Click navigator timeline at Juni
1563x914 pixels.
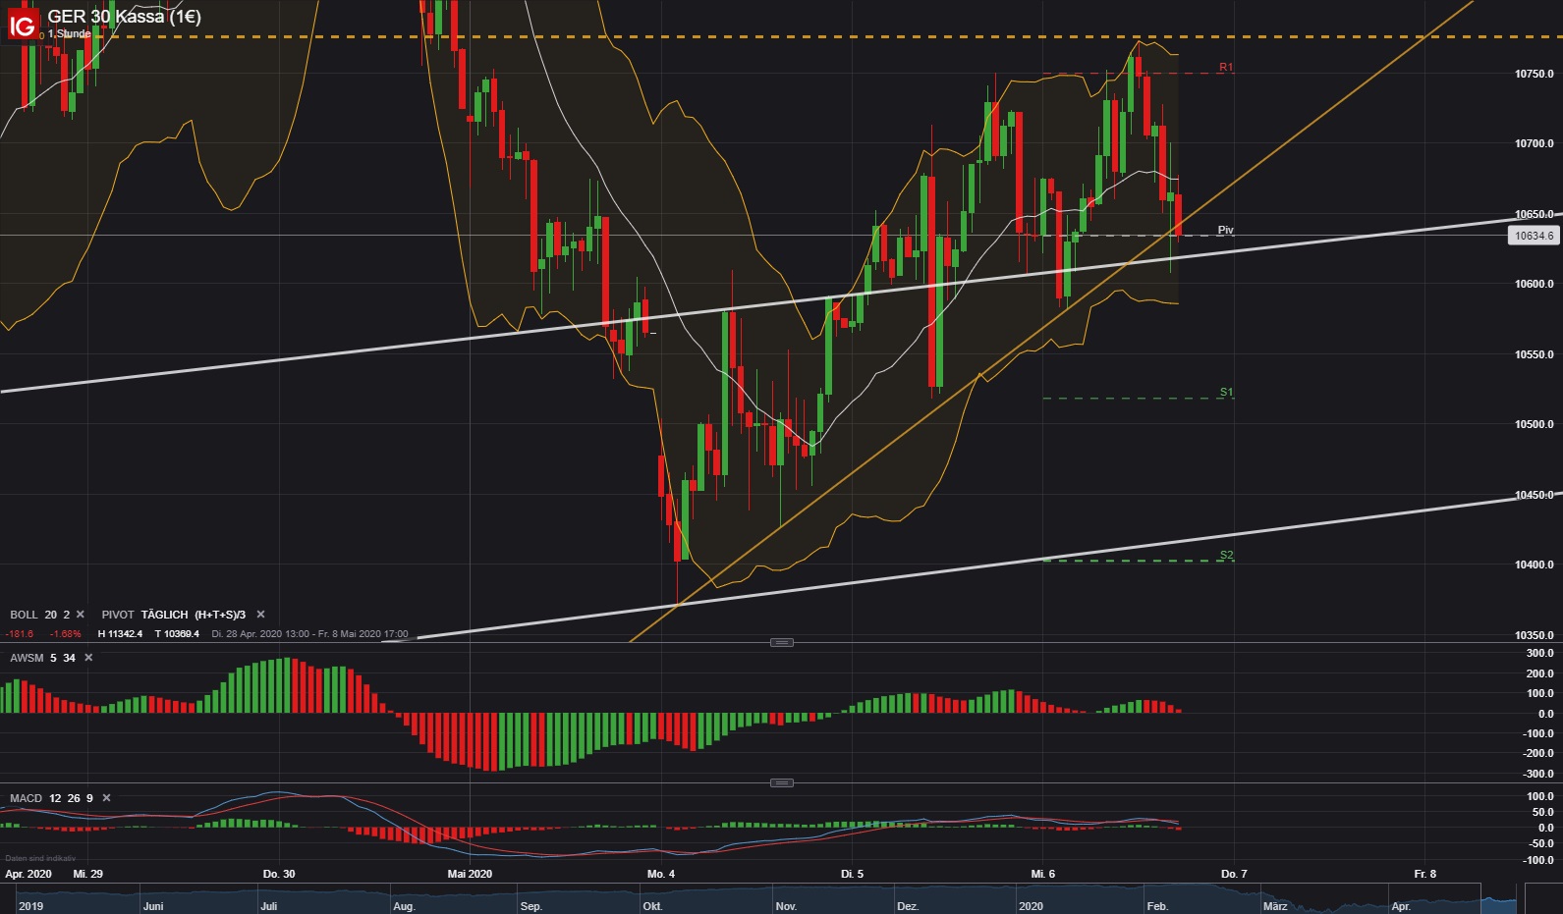153,906
